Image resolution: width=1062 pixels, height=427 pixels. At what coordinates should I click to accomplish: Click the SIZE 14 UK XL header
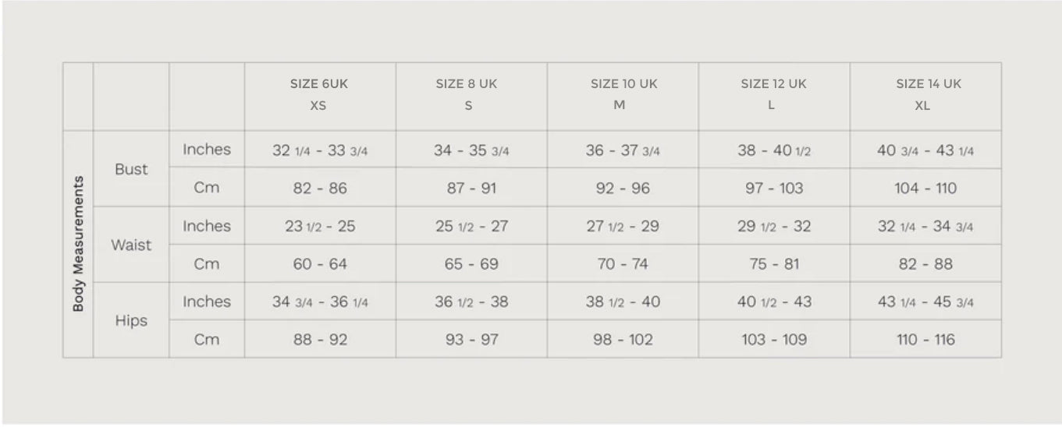tap(926, 95)
